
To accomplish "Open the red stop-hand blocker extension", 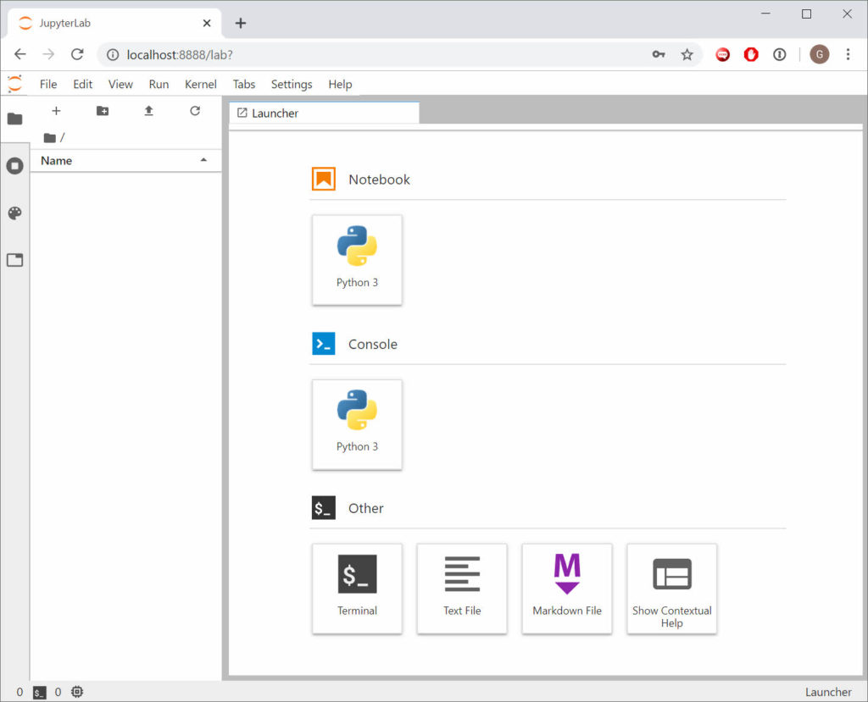I will (751, 54).
